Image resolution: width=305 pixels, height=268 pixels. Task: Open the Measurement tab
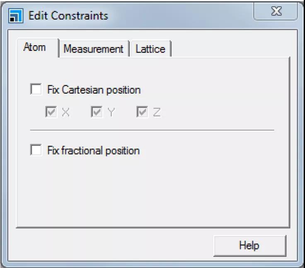tap(93, 49)
